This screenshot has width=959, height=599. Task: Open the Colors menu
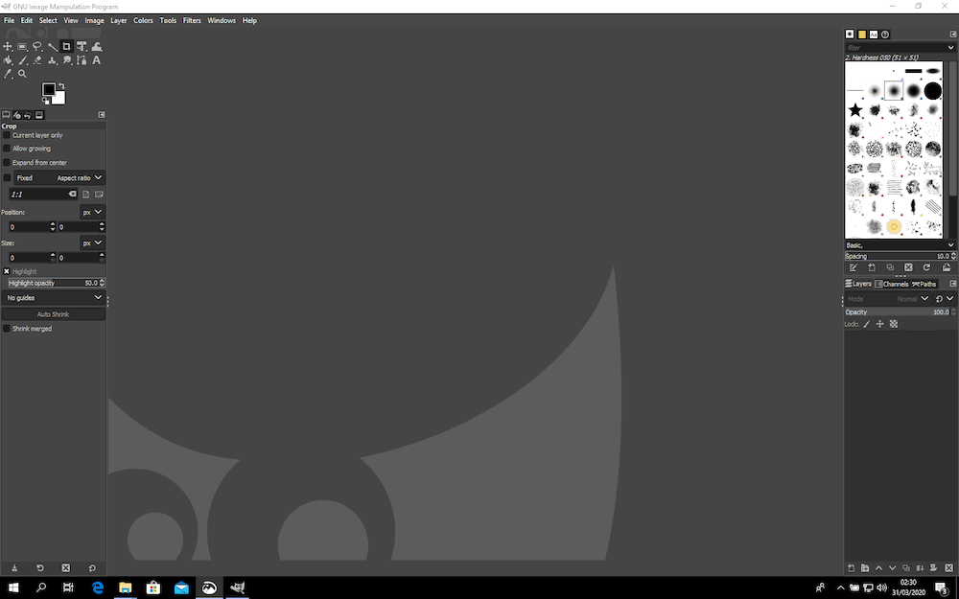pos(143,20)
